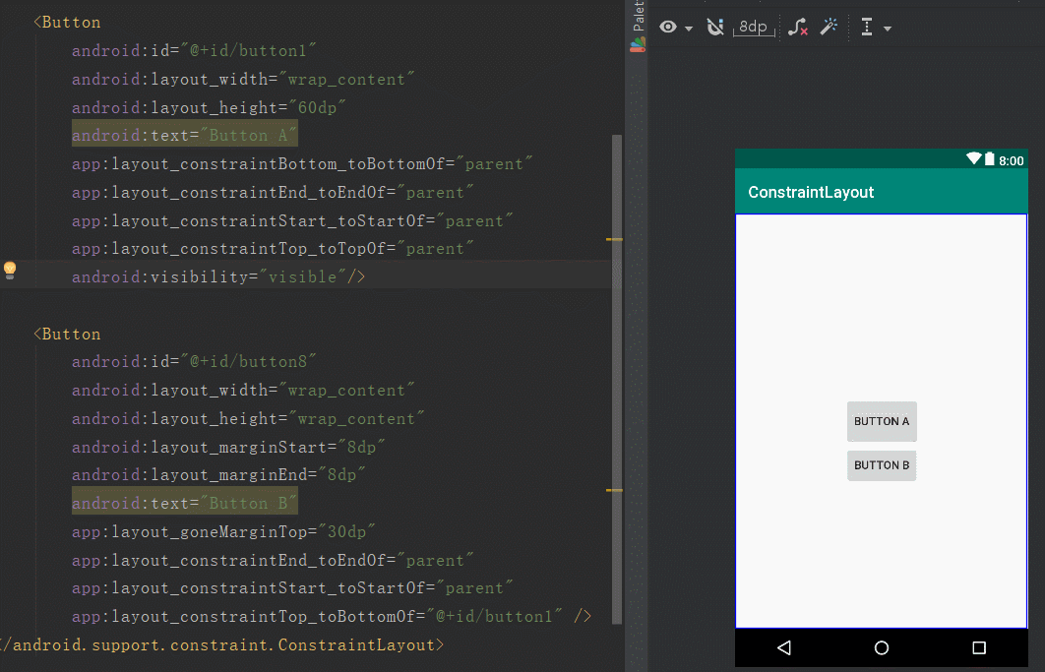Click the lower yellow warning marker in gutter
This screenshot has height=672, width=1045.
[x=614, y=490]
